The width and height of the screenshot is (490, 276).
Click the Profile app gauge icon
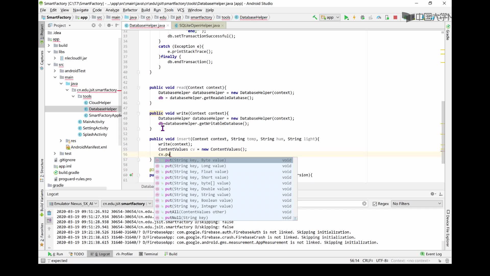coord(379,17)
